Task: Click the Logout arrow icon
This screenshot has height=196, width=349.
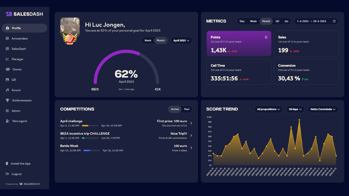Action: click(7, 174)
